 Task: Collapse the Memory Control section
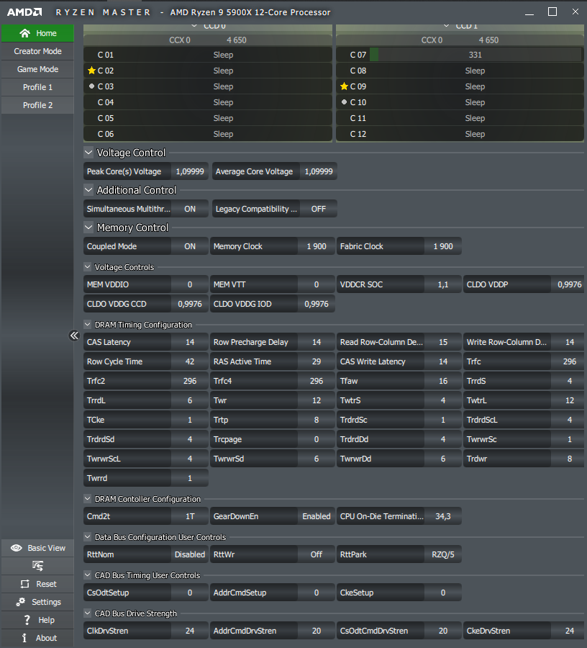88,228
